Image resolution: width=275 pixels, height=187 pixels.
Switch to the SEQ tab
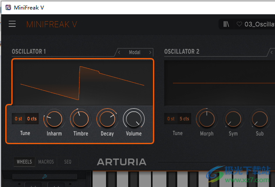coord(68,161)
